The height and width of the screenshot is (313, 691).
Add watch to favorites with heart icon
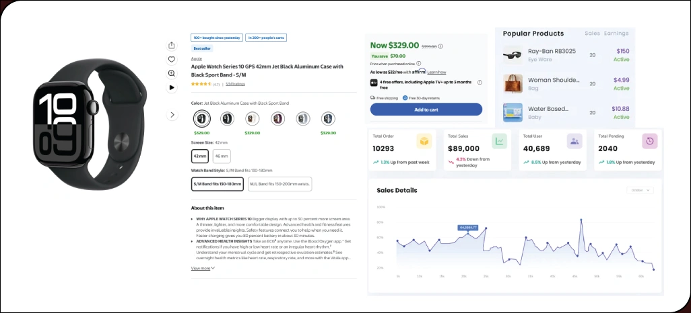172,59
